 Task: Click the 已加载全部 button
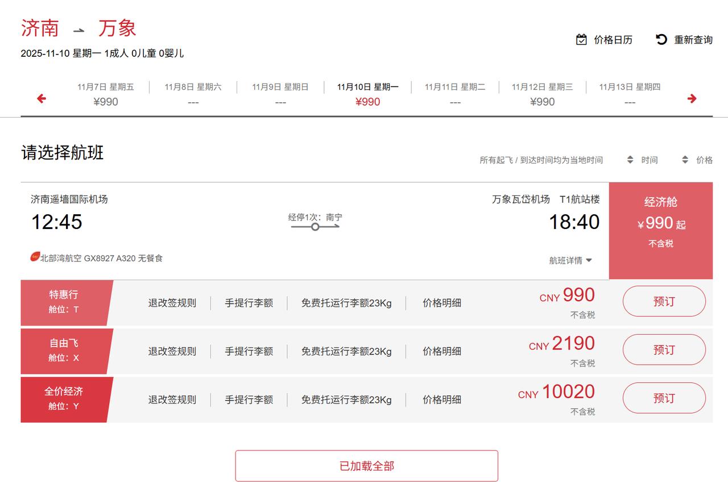point(366,466)
